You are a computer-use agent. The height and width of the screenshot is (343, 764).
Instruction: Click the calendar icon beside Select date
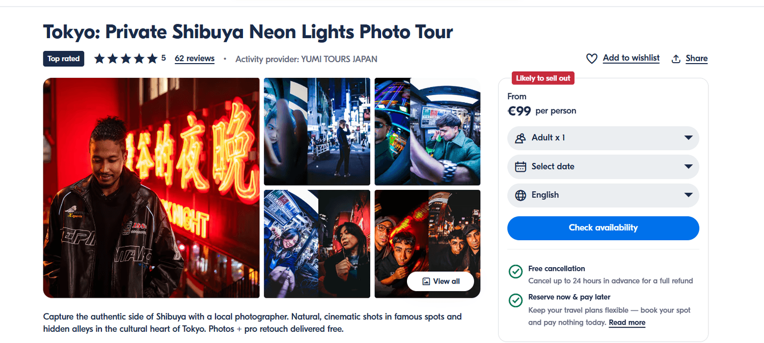[x=520, y=166]
